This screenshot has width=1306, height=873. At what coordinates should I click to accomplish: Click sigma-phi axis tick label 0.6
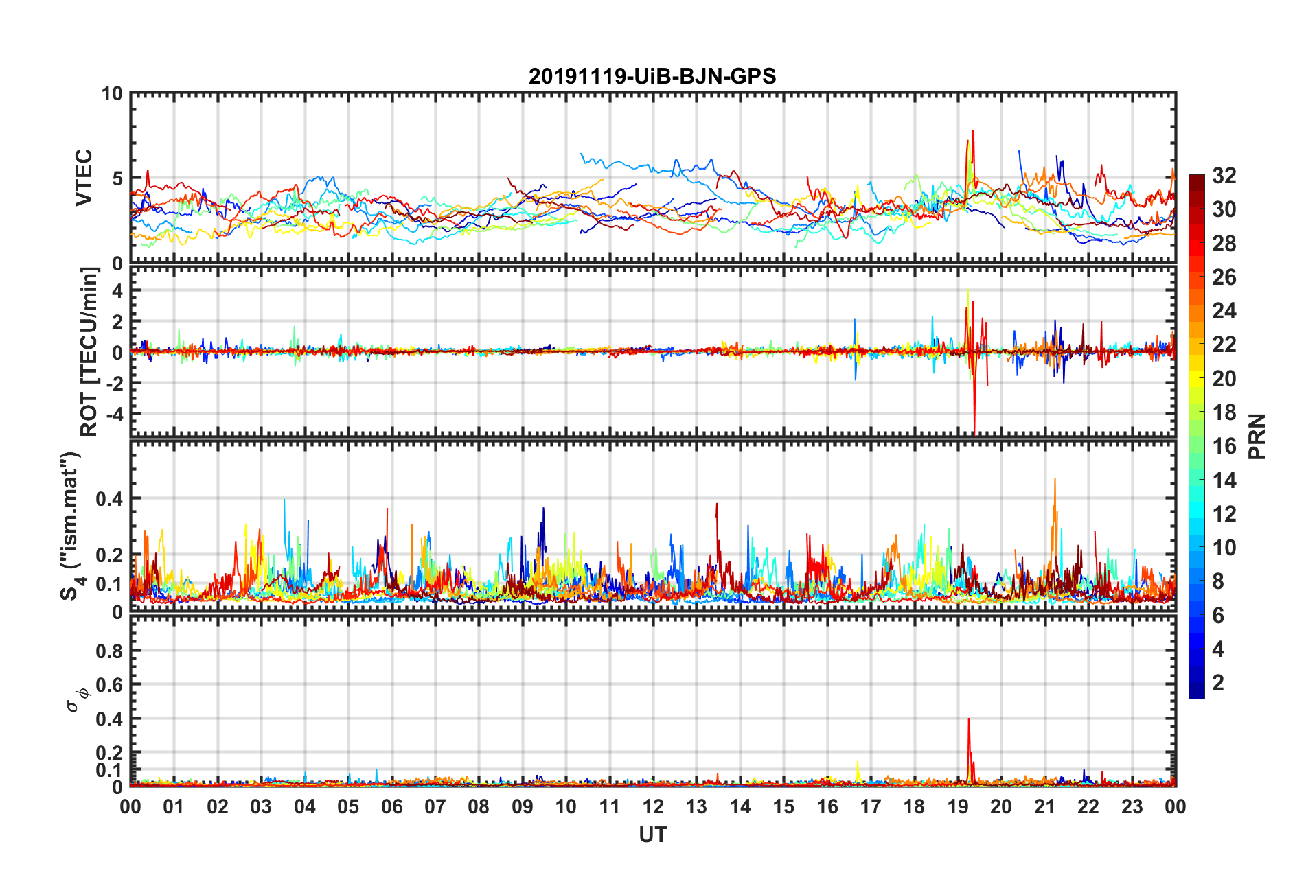click(110, 685)
